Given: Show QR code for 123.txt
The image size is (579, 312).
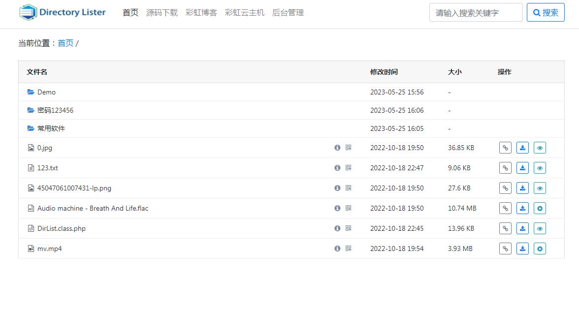Looking at the screenshot, I should [348, 167].
